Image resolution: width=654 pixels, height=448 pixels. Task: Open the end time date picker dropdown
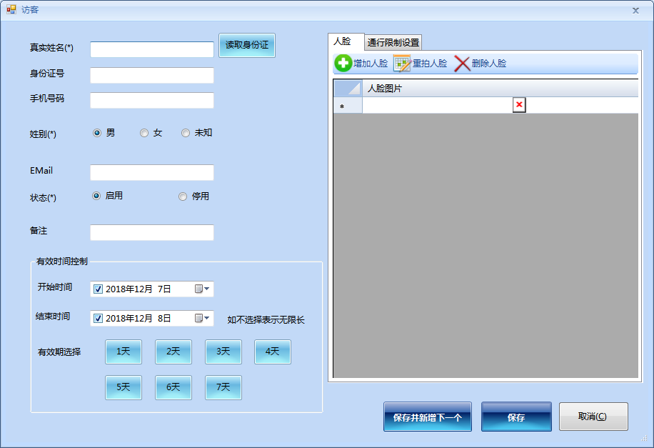[202, 319]
